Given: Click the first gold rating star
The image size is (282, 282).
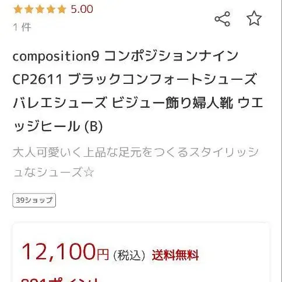Looking at the screenshot, I should coord(18,9).
